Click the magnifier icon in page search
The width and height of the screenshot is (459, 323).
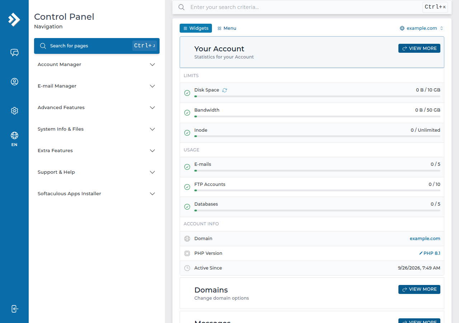[x=43, y=46]
